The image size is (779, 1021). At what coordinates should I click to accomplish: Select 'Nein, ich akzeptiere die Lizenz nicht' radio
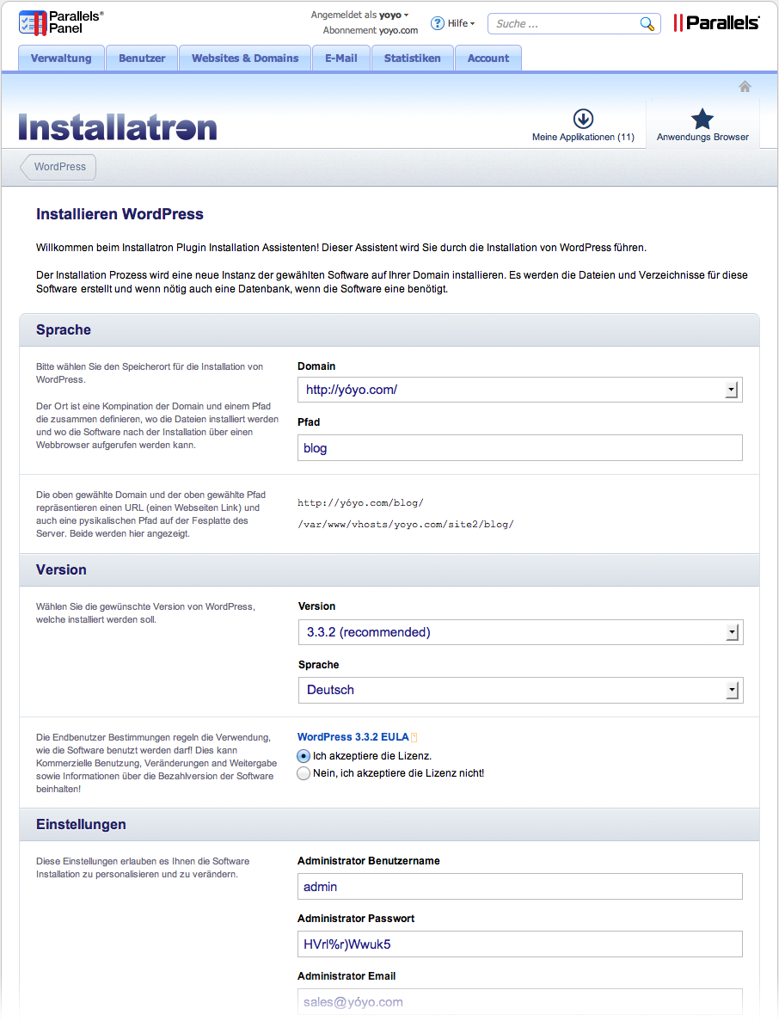click(x=304, y=773)
